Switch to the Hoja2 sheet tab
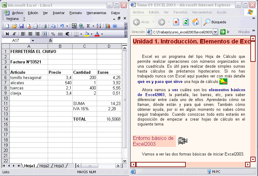The image size is (258, 176). point(44,166)
